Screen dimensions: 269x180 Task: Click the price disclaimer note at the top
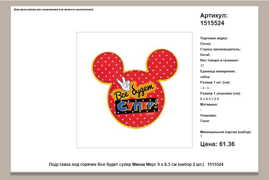54,9
